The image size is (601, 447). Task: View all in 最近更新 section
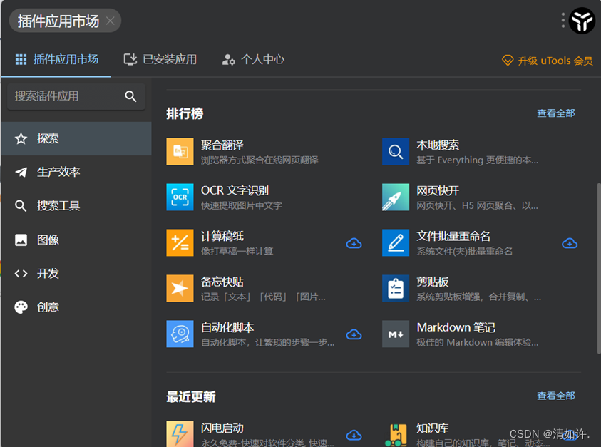coord(556,396)
